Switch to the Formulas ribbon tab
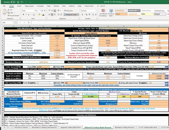 coord(40,6)
